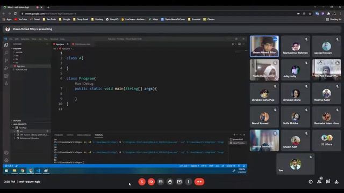The width and height of the screenshot is (344, 193).
Task: Open the TERMINAL panel tab
Action: click(99, 135)
